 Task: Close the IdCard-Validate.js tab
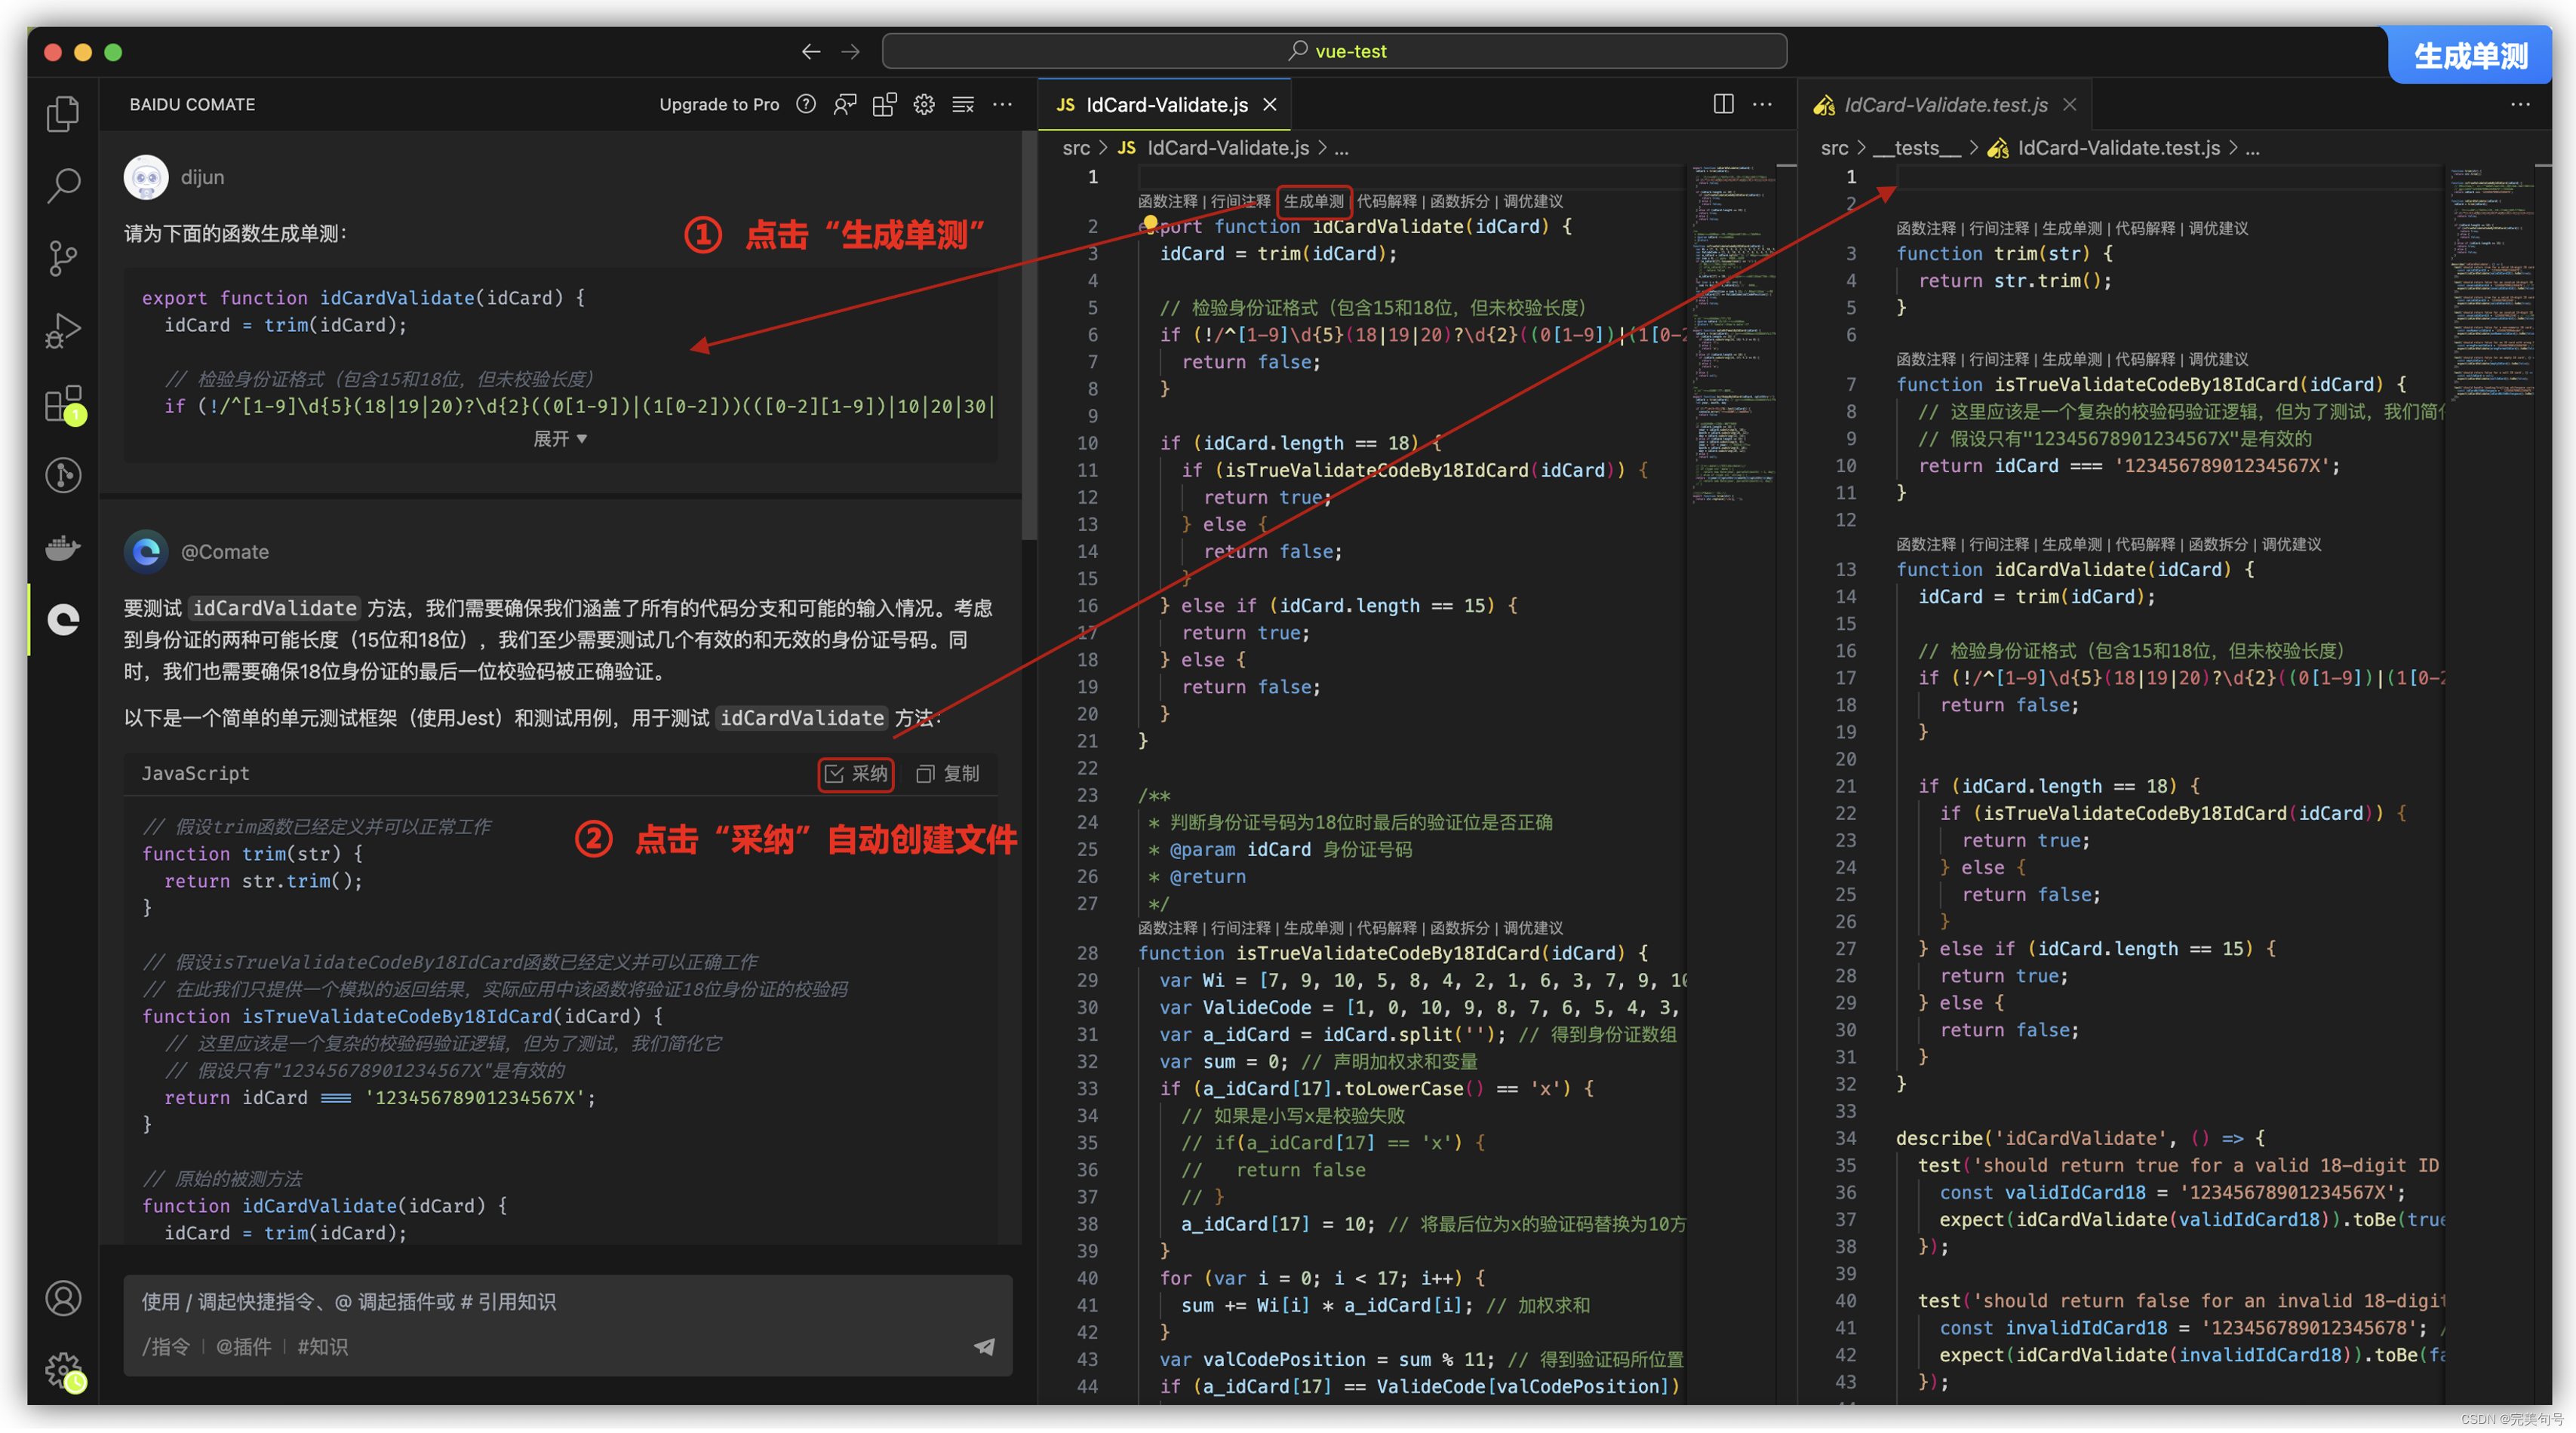(x=1270, y=105)
